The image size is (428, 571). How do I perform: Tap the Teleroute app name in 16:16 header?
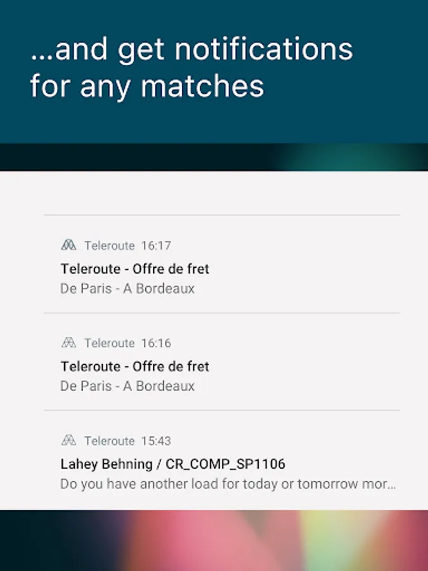click(110, 343)
